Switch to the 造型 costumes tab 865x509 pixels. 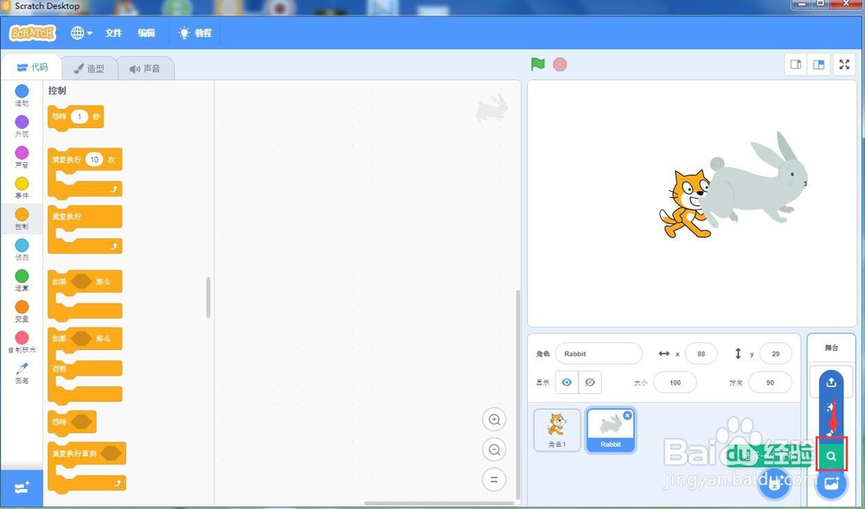point(89,68)
